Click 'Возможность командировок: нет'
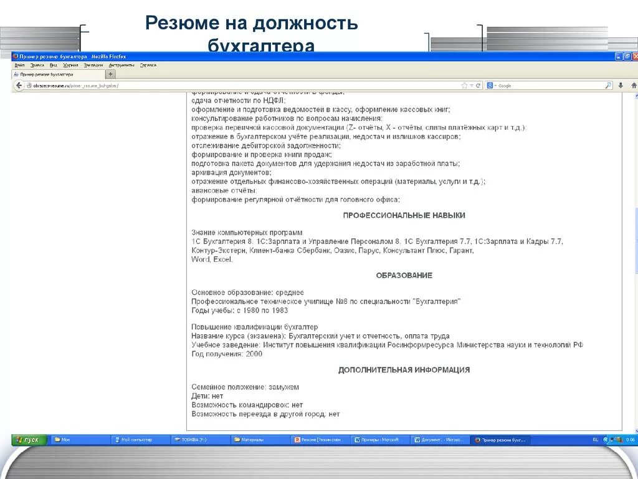The image size is (638, 479). [247, 405]
